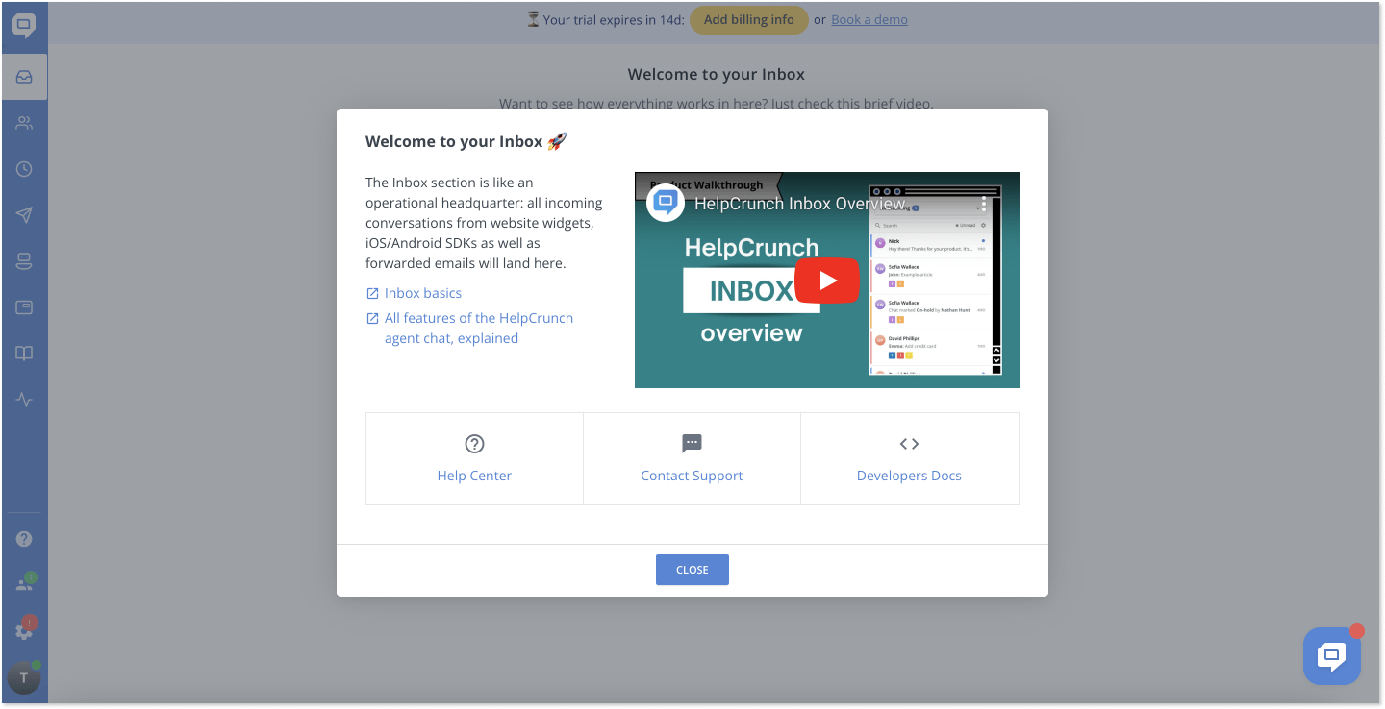Click the external link icon beside Inbox basics
This screenshot has width=1385, height=709.
[x=372, y=293]
